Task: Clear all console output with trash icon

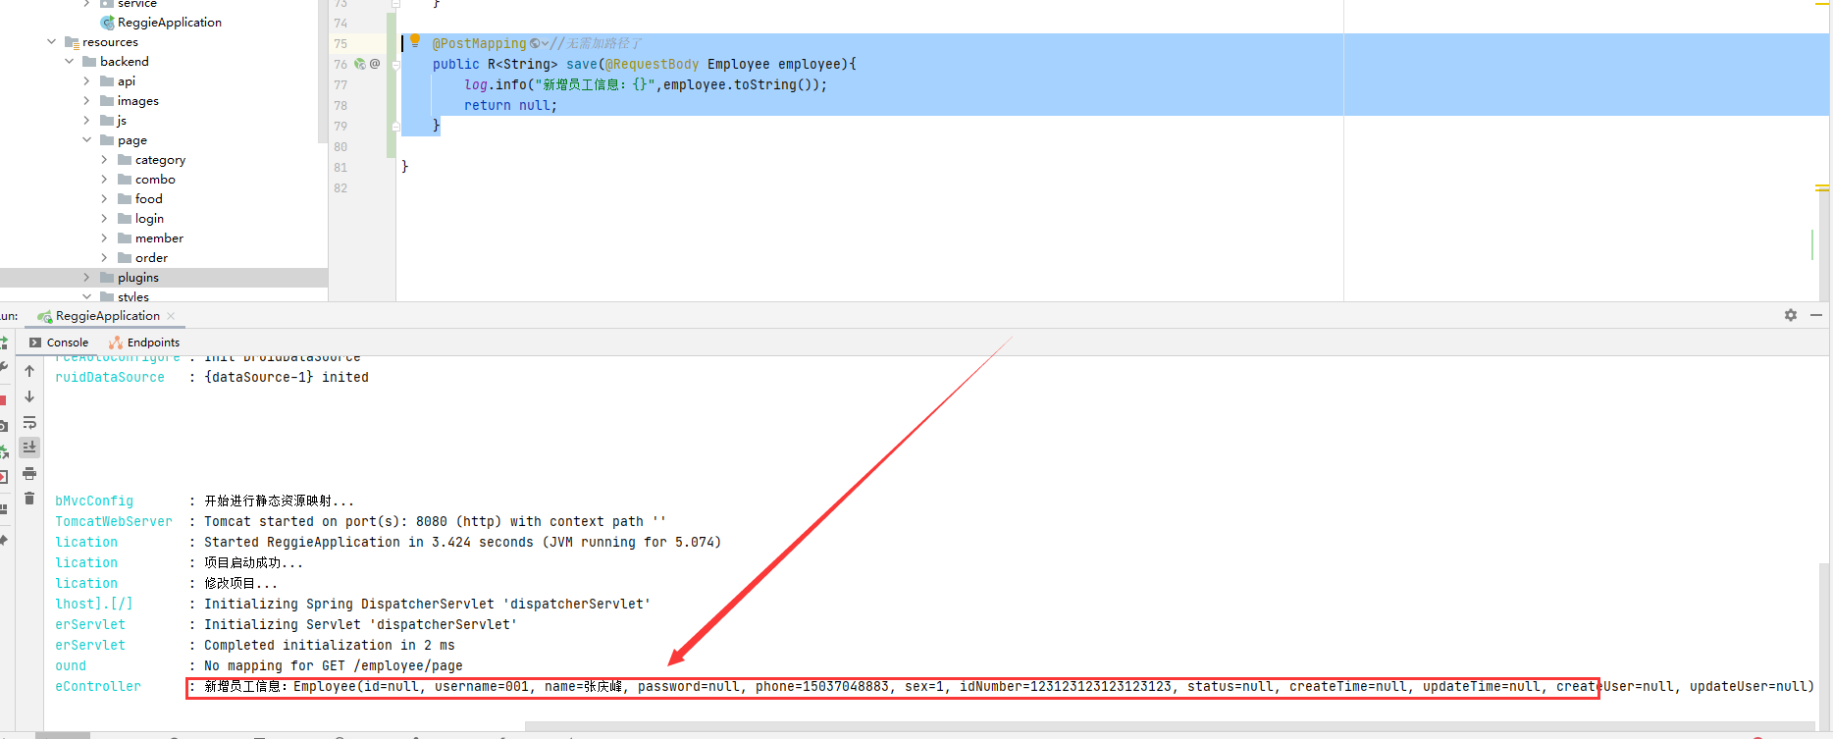Action: [x=29, y=499]
